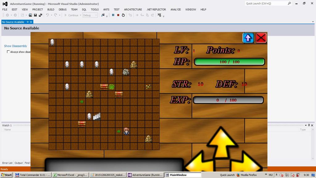316x178 pixels.
Task: Click the Step Over toolbar icon
Action: pos(147,15)
